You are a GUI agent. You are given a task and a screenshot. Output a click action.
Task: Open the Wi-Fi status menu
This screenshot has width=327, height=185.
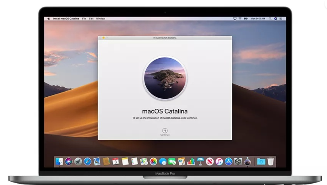(240, 19)
